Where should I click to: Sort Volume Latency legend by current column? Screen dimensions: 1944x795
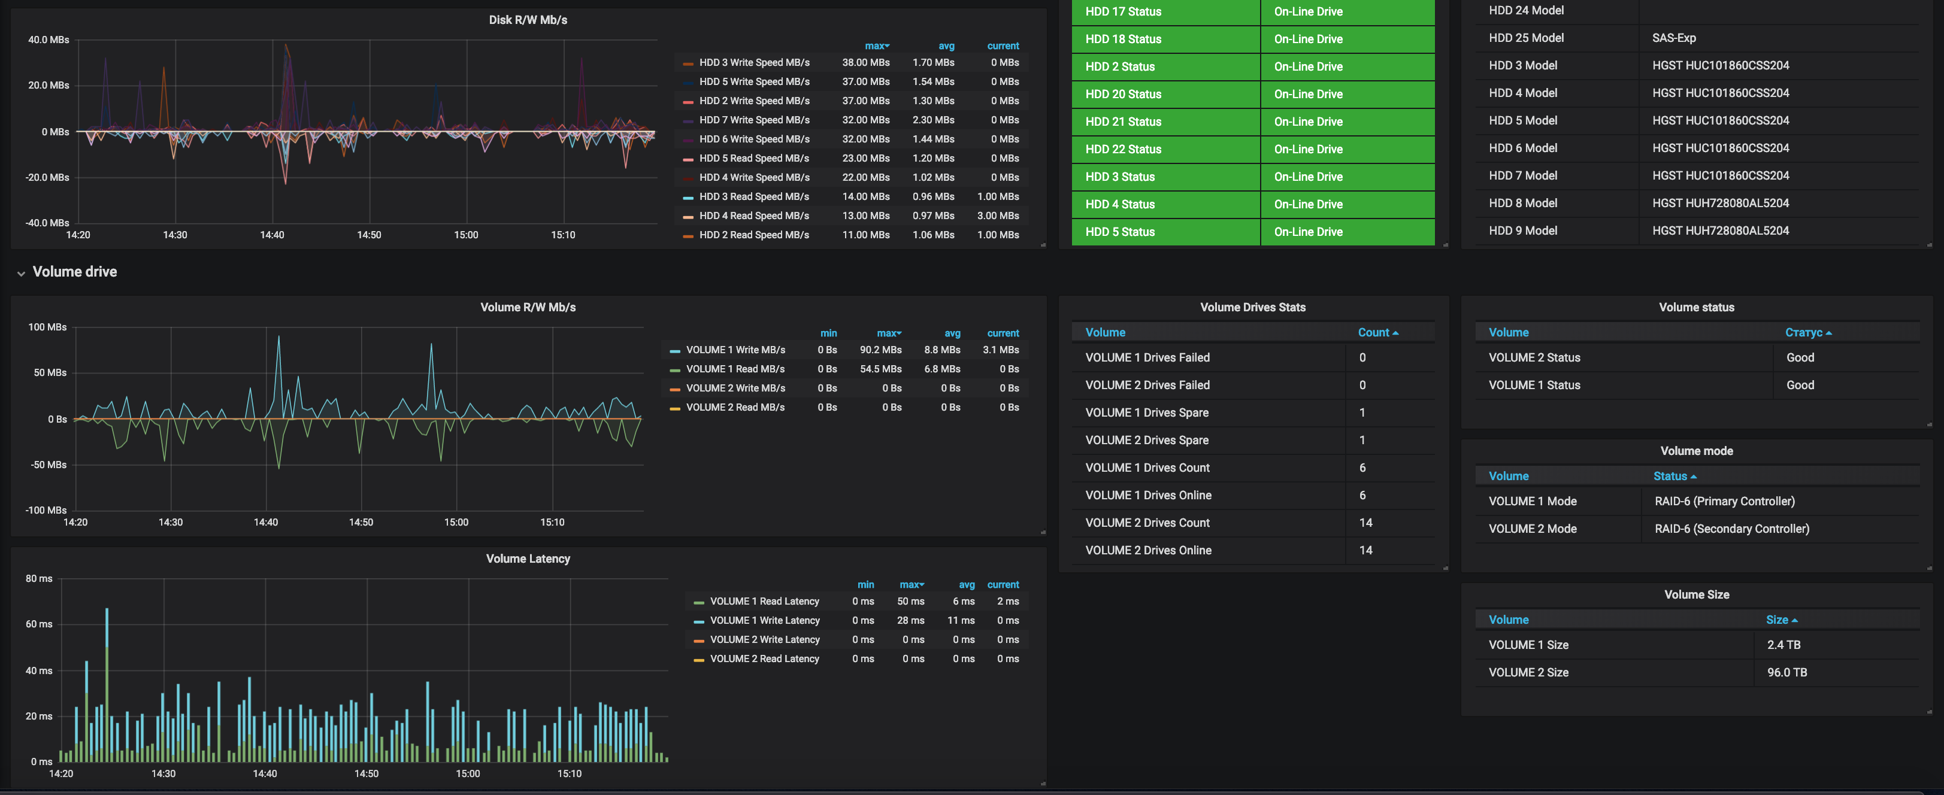1002,584
